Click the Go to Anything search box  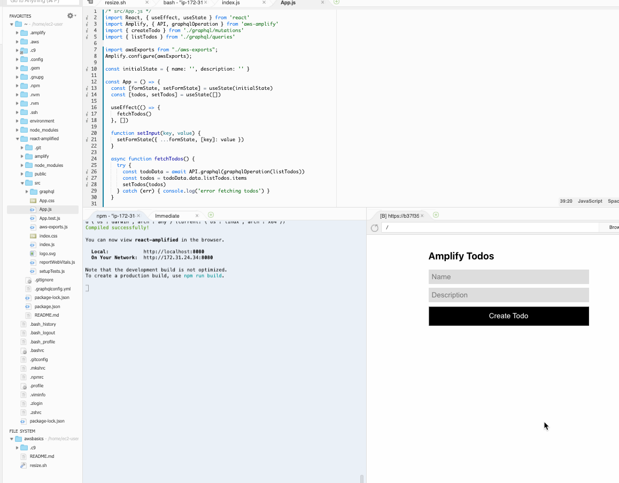click(x=43, y=2)
